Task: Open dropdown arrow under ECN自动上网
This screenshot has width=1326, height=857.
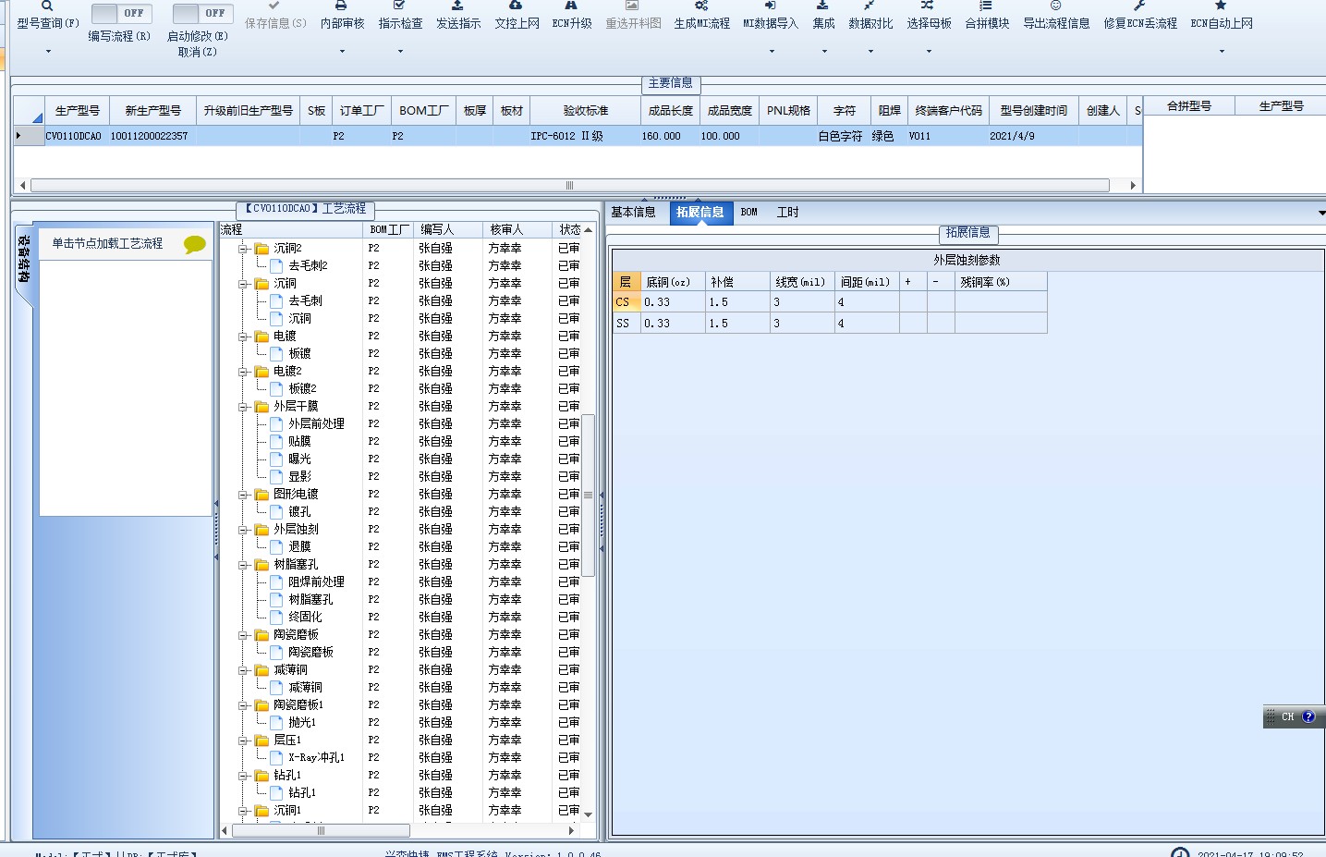Action: click(1222, 52)
